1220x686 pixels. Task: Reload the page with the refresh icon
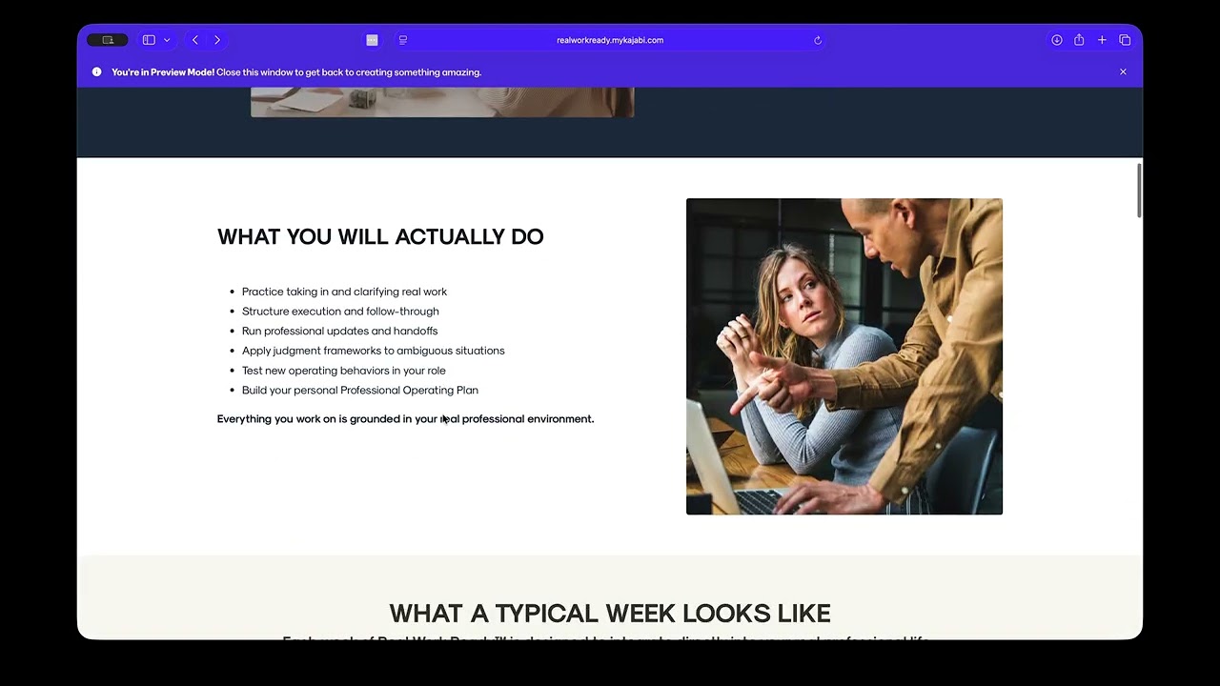tap(818, 40)
